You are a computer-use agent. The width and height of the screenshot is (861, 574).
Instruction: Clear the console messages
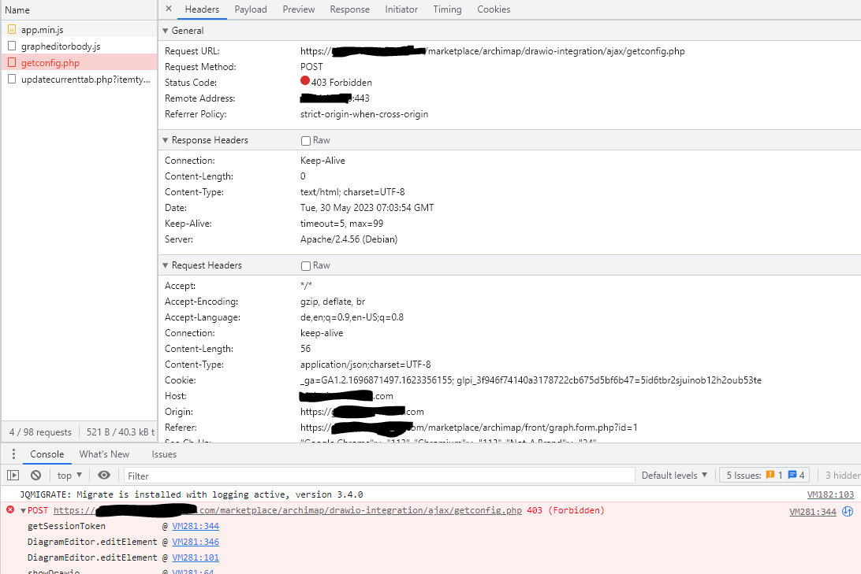click(x=35, y=475)
